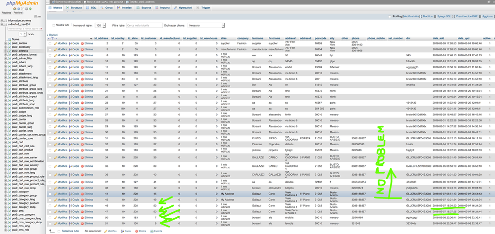Open Ordina per chiave dropdown

point(206,25)
